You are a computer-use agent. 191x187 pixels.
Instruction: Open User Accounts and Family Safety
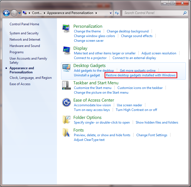(28, 60)
